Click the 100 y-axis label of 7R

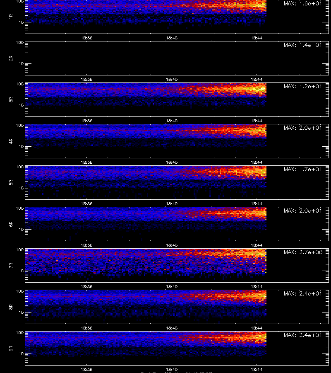pyautogui.click(x=20, y=250)
